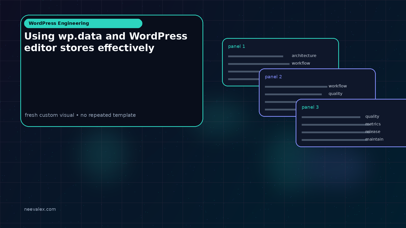Click the fresh custom visual subtitle text
Screen dimensions: 406x228
pyautogui.click(x=80, y=115)
